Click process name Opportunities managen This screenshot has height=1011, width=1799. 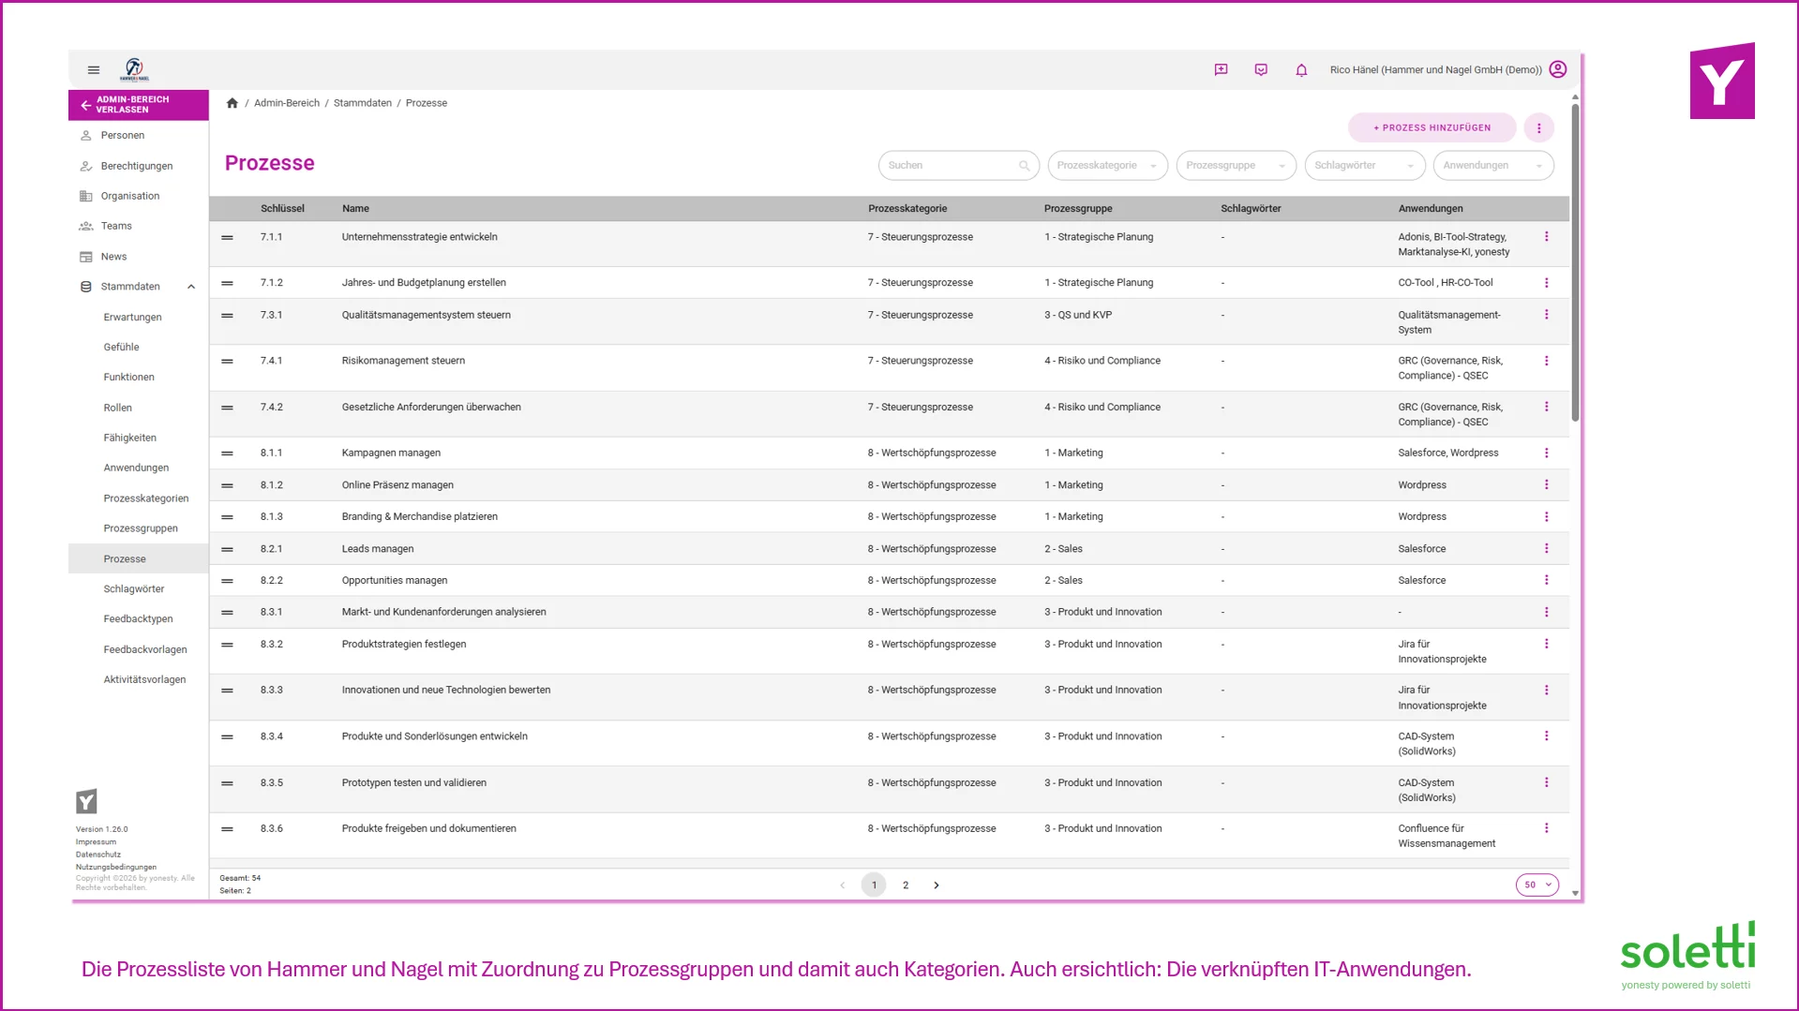coord(395,581)
